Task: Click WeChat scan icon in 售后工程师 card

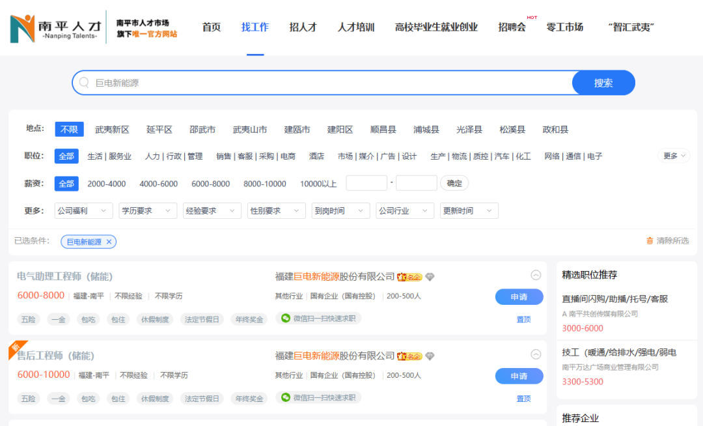Action: (286, 397)
